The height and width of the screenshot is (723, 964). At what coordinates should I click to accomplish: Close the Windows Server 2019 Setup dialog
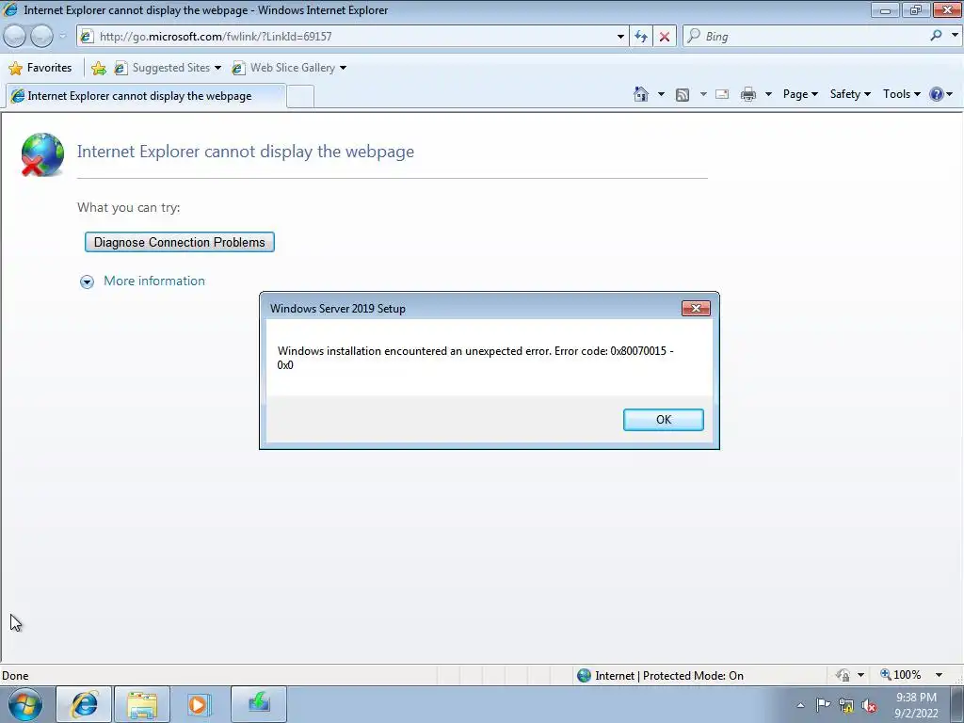(696, 308)
